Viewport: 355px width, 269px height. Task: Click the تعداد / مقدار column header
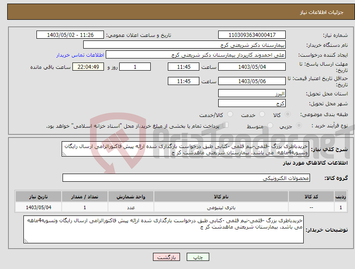coord(85,197)
